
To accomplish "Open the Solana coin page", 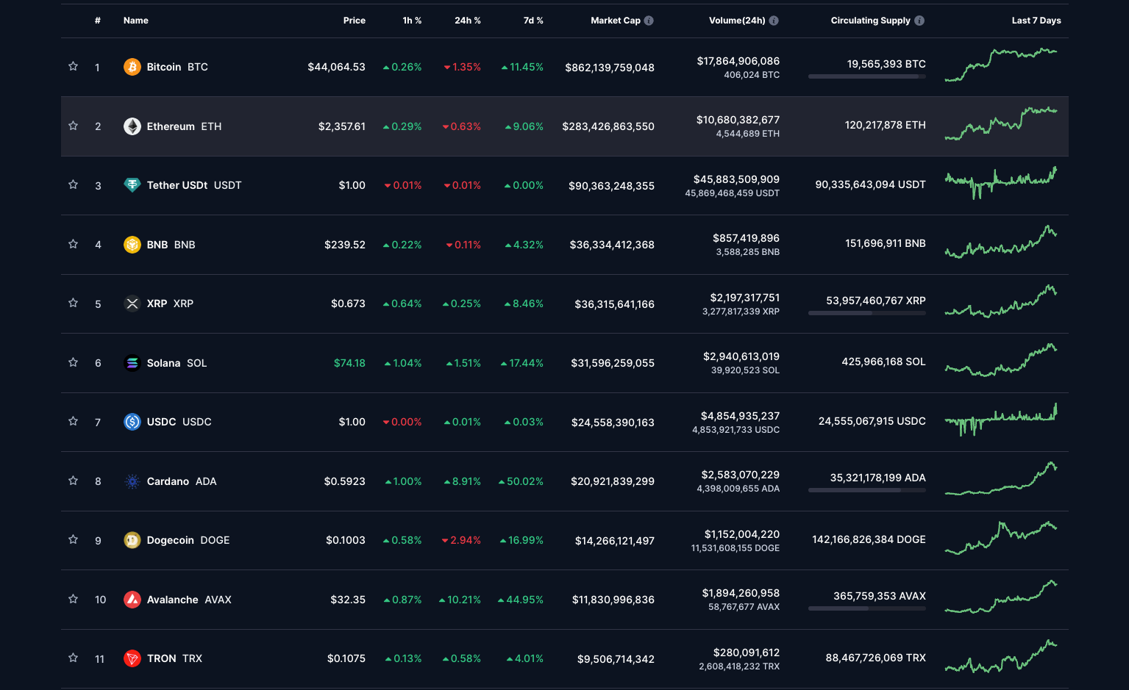I will pyautogui.click(x=163, y=362).
